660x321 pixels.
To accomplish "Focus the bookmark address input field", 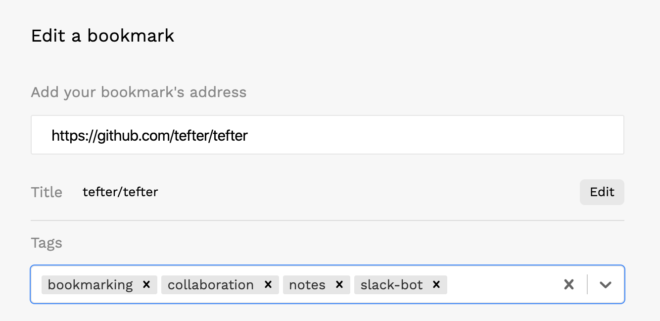I will [x=328, y=135].
